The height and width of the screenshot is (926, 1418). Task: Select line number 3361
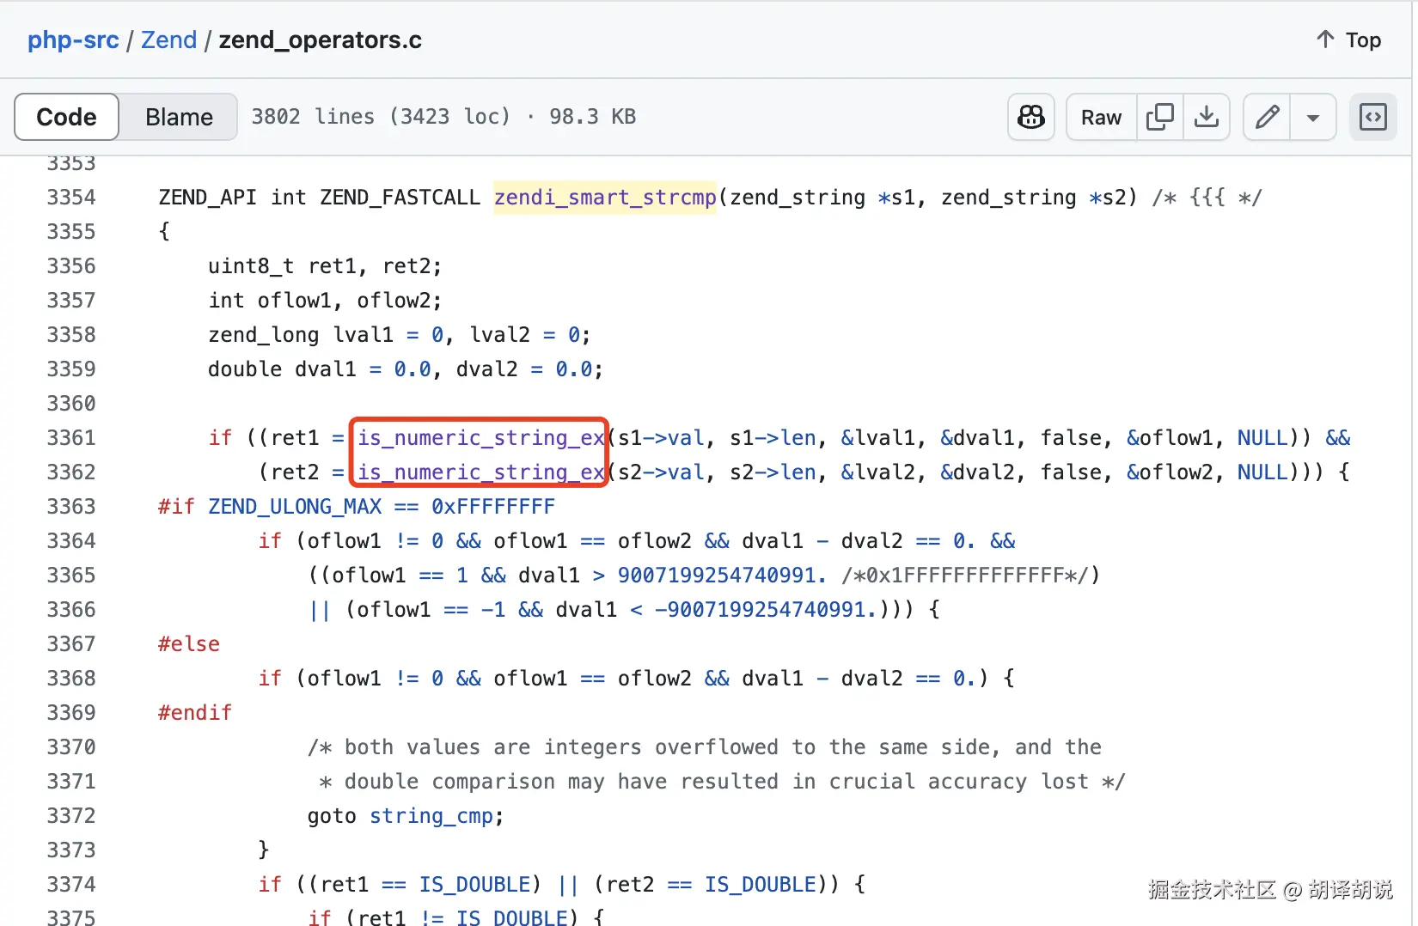[x=71, y=438]
